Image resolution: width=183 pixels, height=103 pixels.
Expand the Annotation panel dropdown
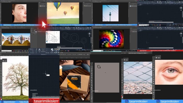(44, 54)
